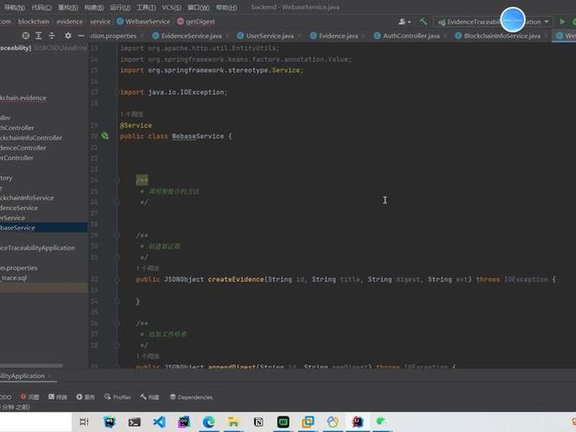The height and width of the screenshot is (432, 576).
Task: Run application with green play icon
Action: click(562, 22)
